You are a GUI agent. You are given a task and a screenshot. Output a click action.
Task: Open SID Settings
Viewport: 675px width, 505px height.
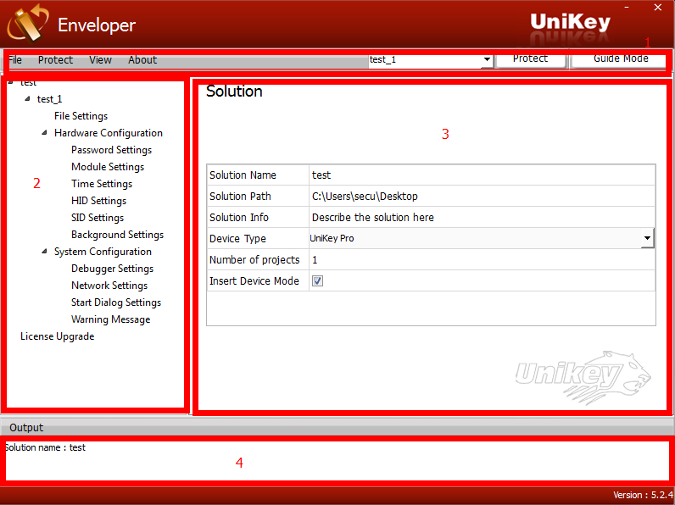click(98, 218)
